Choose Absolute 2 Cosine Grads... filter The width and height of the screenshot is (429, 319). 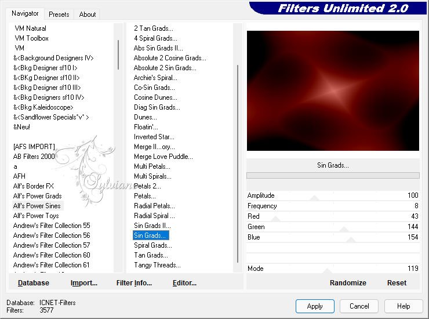(x=170, y=58)
